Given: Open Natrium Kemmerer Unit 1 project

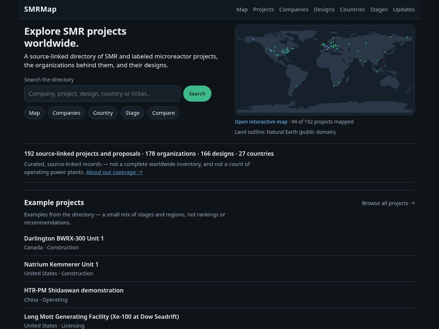Looking at the screenshot, I should click(x=61, y=264).
